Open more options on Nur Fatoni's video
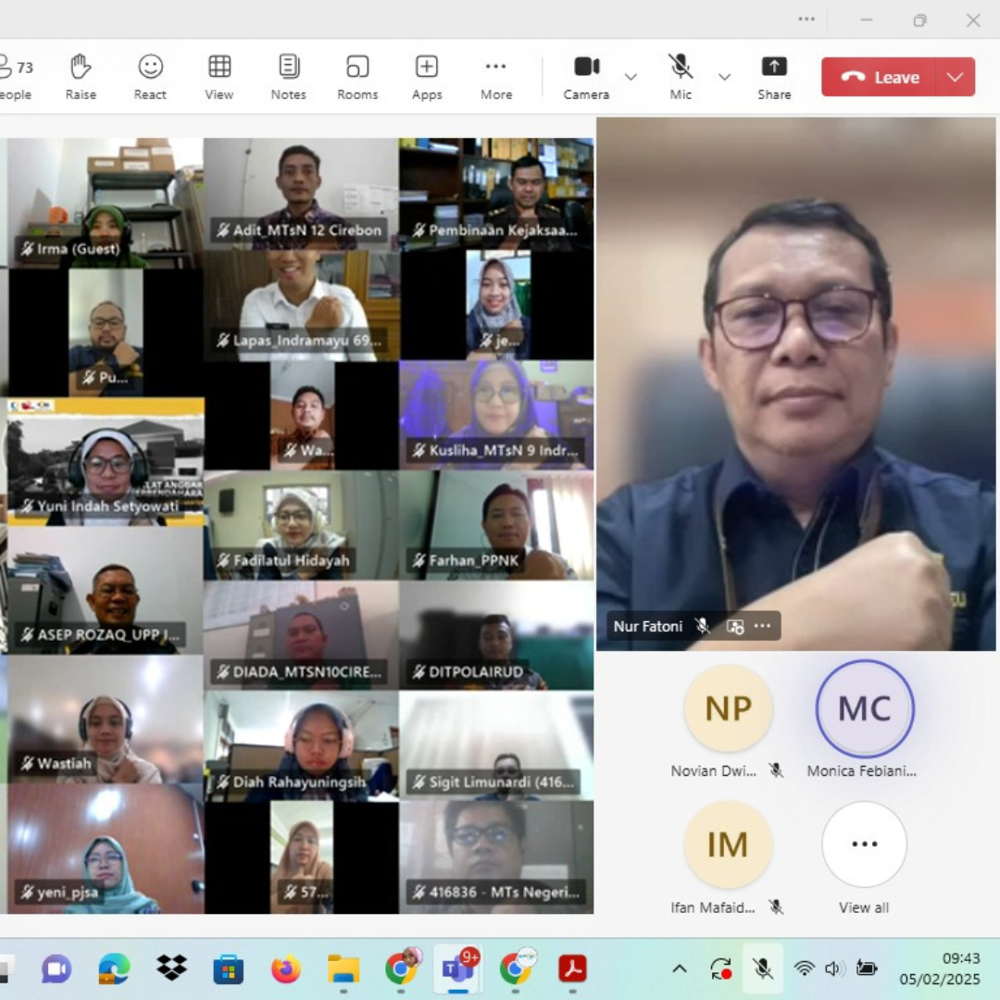 762,626
